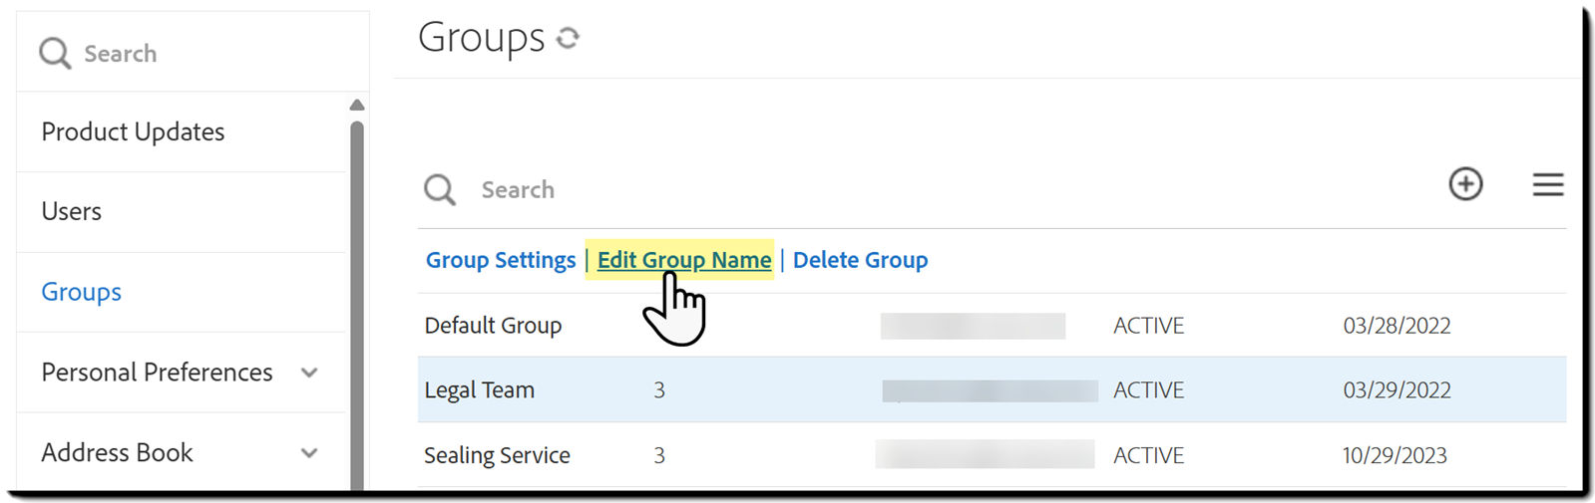Open Product Updates in sidebar

[x=133, y=131]
